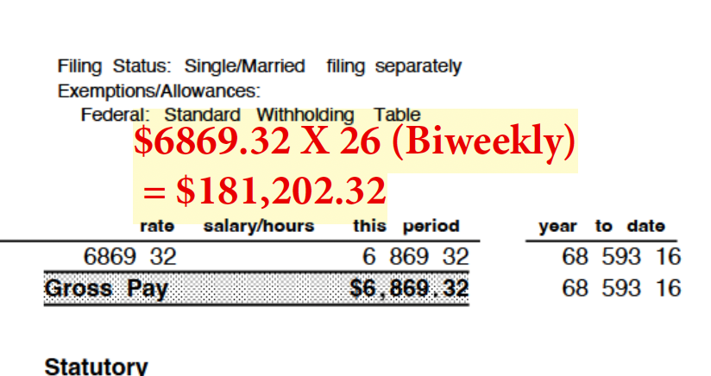711x376 pixels.
Task: Click the red "= $181,202.32" annual total
Action: coord(262,191)
